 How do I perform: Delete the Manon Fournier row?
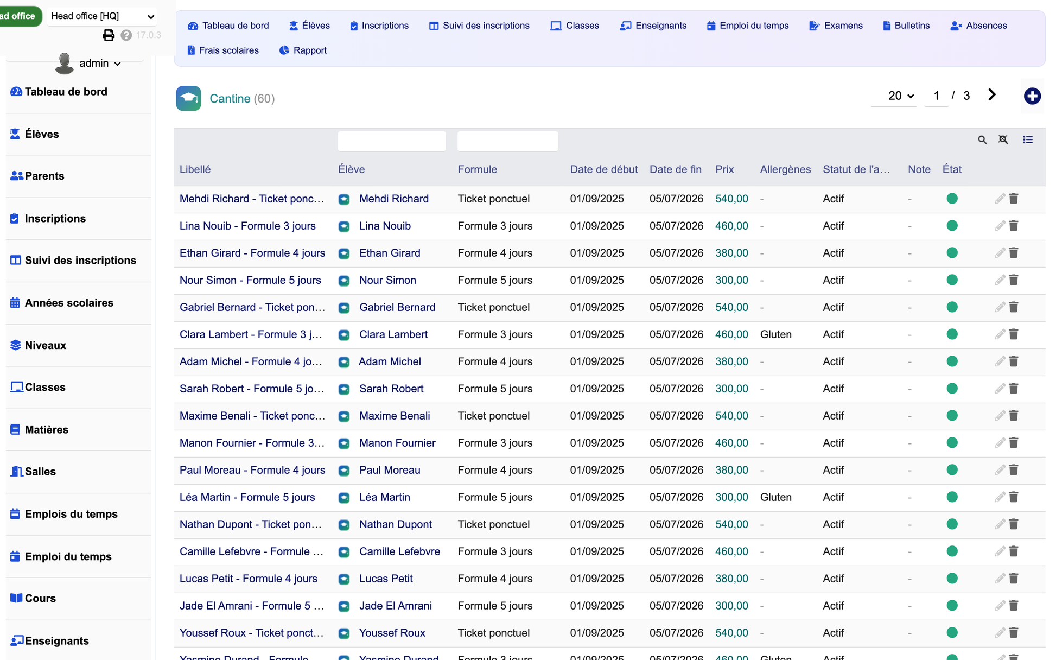pyautogui.click(x=1014, y=443)
